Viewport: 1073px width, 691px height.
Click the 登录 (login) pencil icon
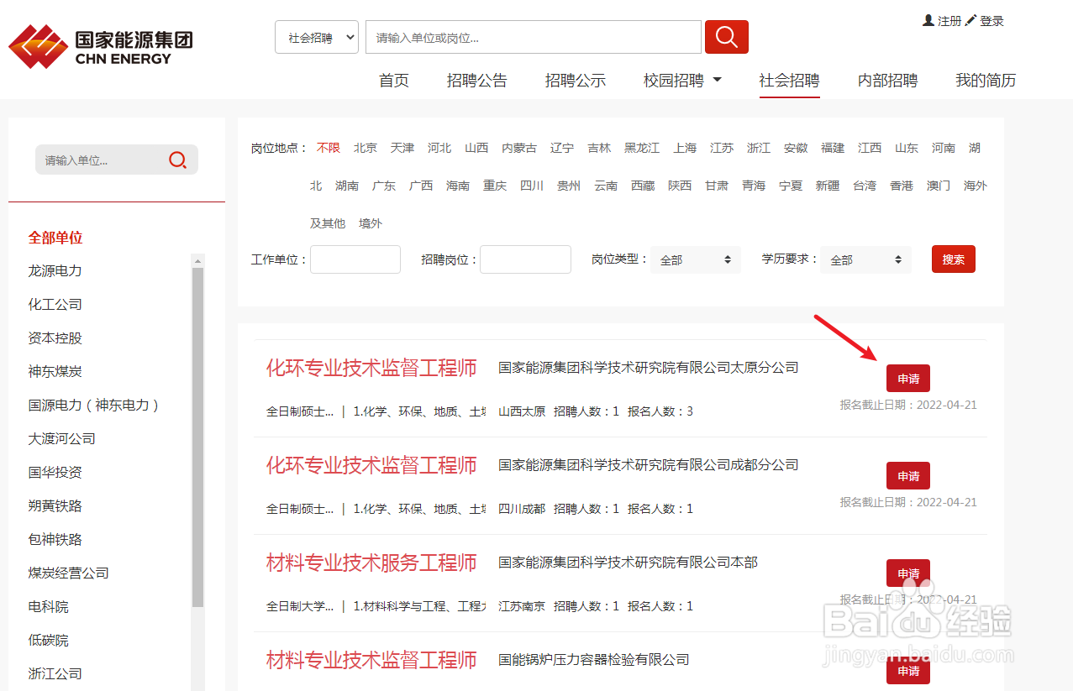(970, 20)
